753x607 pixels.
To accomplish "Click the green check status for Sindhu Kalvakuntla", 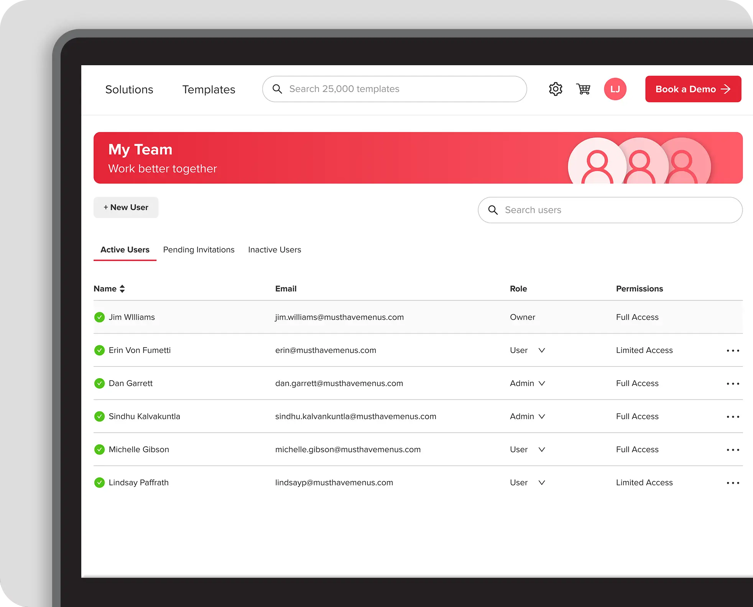I will (x=99, y=416).
